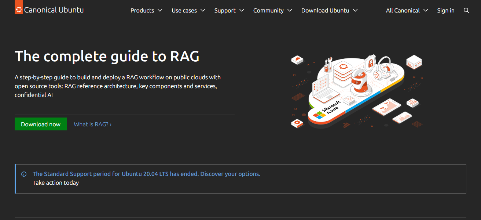The height and width of the screenshot is (220, 481).
Task: Open the Download Ubuntu menu
Action: tap(329, 11)
